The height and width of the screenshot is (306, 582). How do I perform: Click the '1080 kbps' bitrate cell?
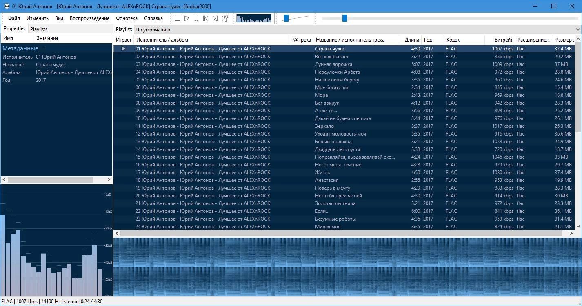(503, 173)
